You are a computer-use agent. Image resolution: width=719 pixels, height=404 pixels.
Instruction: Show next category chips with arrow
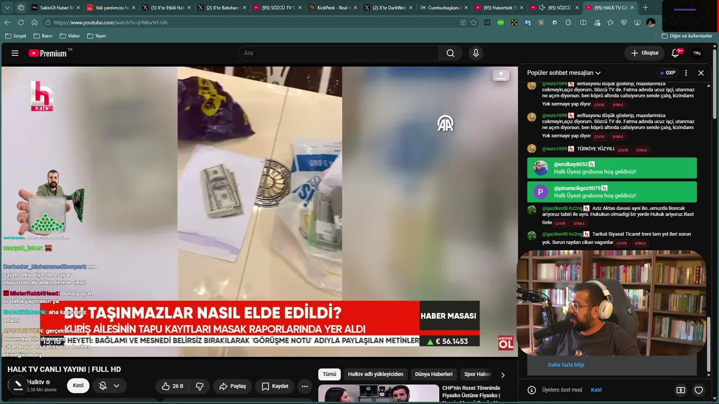point(503,375)
